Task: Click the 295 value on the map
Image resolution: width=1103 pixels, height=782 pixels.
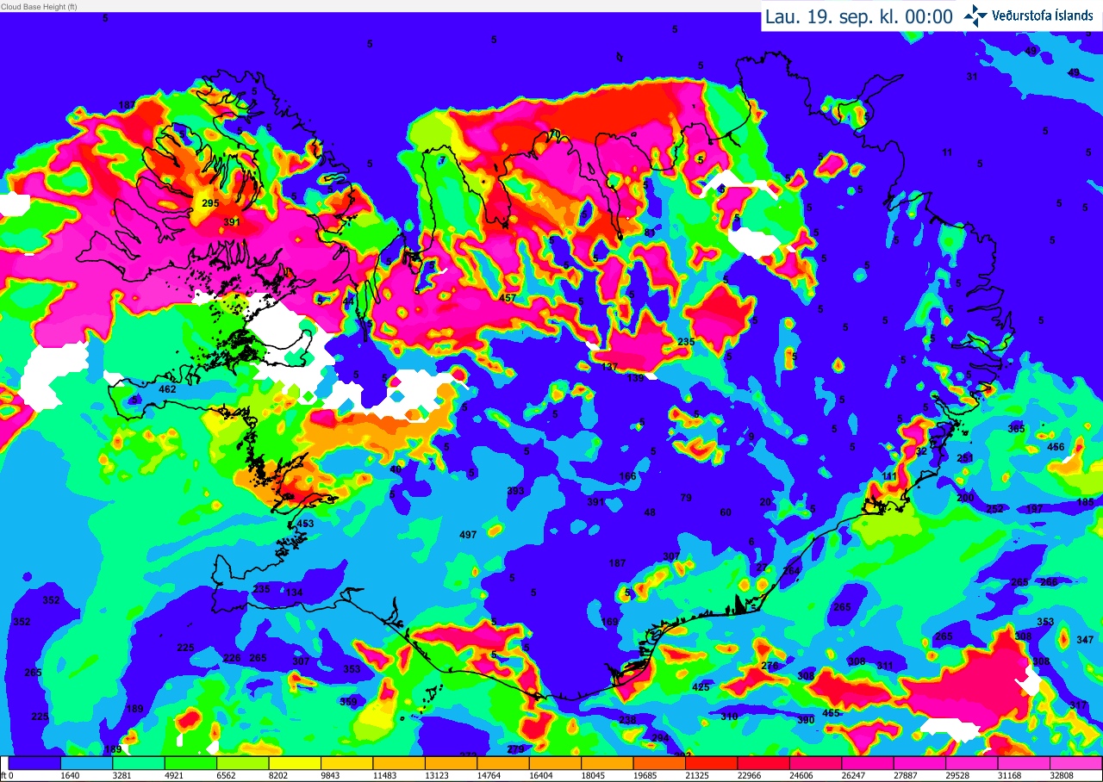Action: 210,203
